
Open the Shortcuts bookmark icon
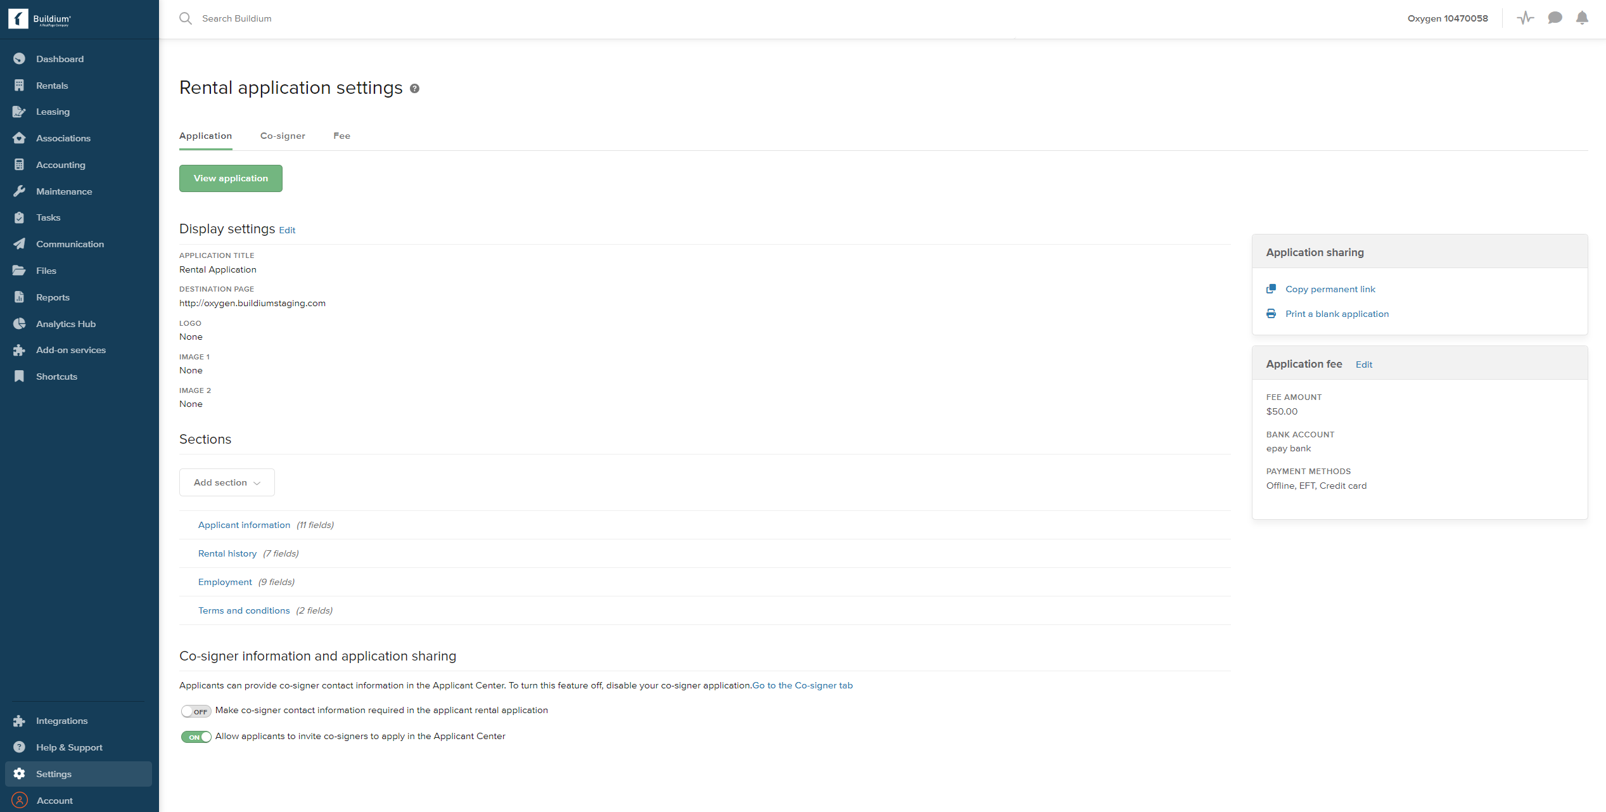point(19,377)
